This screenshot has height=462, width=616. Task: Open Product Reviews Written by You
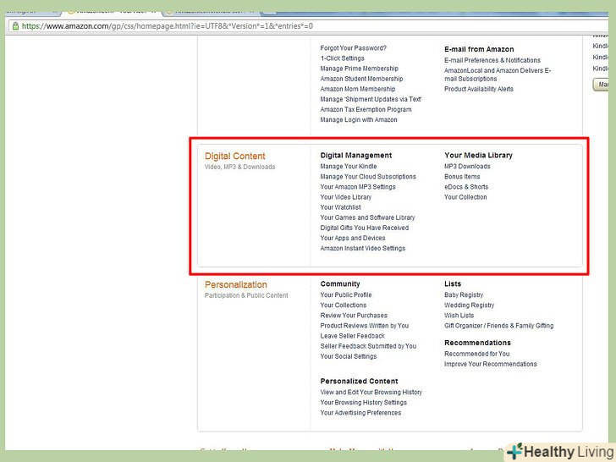(365, 325)
